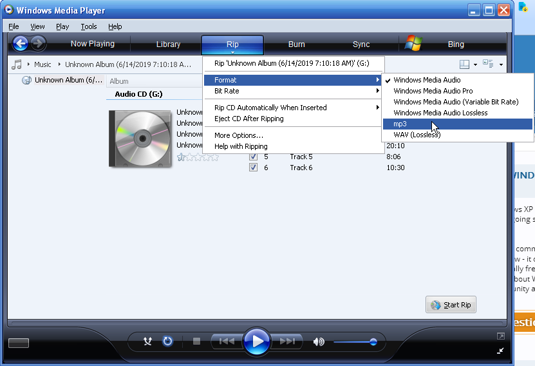Expand the Format submenu
535x366 pixels.
(x=293, y=80)
